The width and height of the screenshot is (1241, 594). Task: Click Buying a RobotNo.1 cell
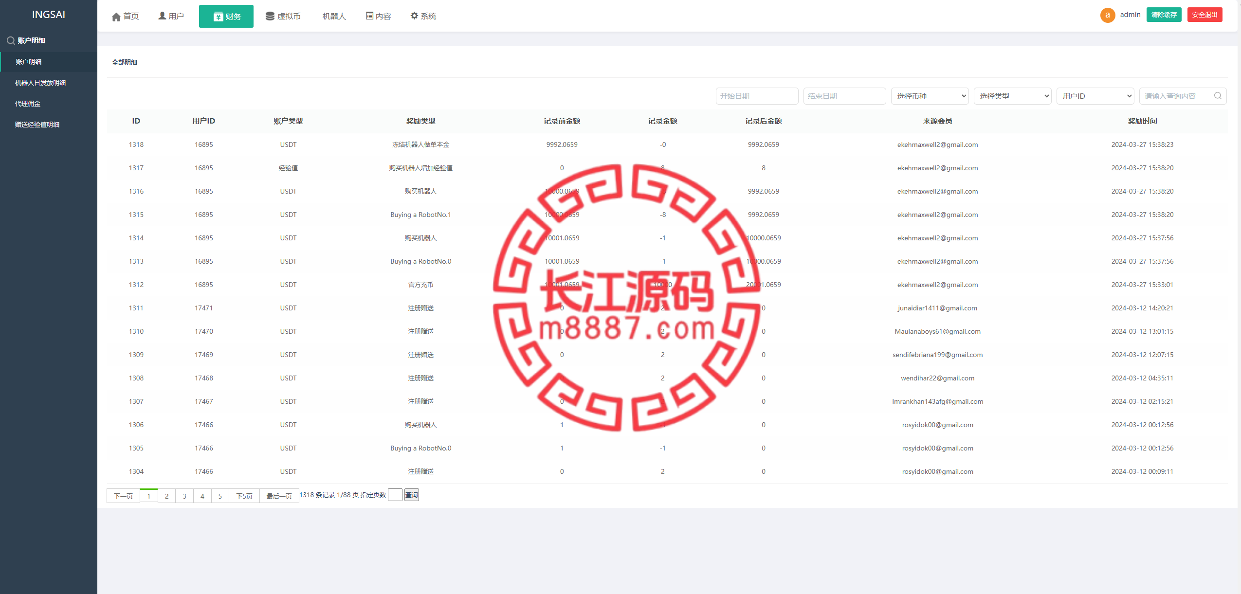420,215
